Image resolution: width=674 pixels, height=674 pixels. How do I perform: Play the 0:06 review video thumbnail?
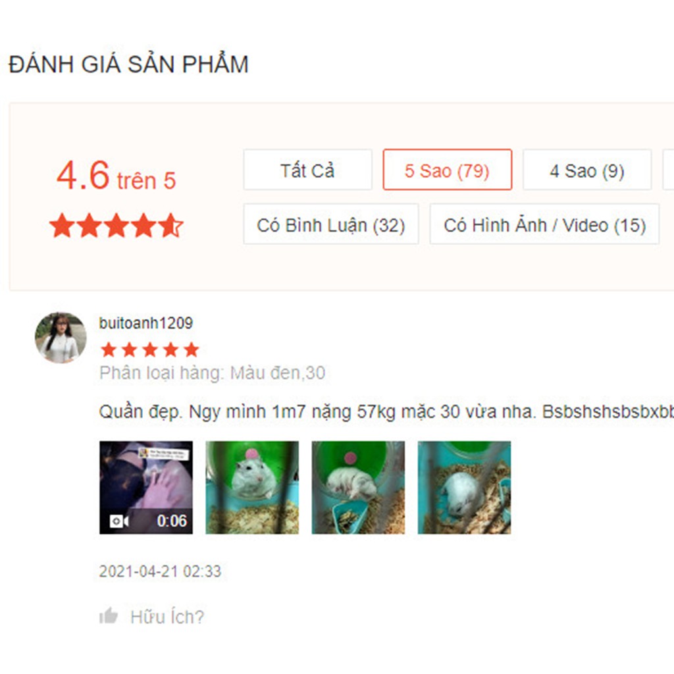tap(146, 488)
